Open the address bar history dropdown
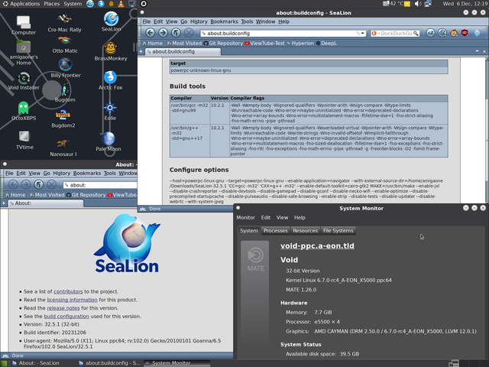This screenshot has width=489, height=367. pyautogui.click(x=362, y=33)
